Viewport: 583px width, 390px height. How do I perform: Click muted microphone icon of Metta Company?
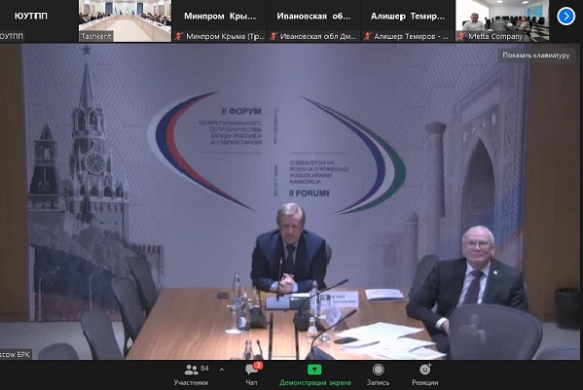point(461,36)
